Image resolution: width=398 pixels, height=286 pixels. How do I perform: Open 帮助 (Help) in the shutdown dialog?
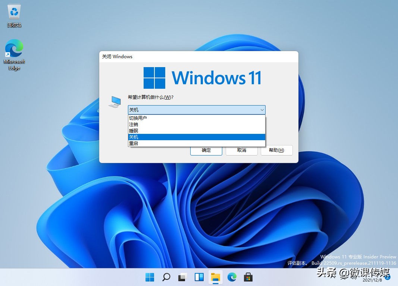pyautogui.click(x=276, y=150)
